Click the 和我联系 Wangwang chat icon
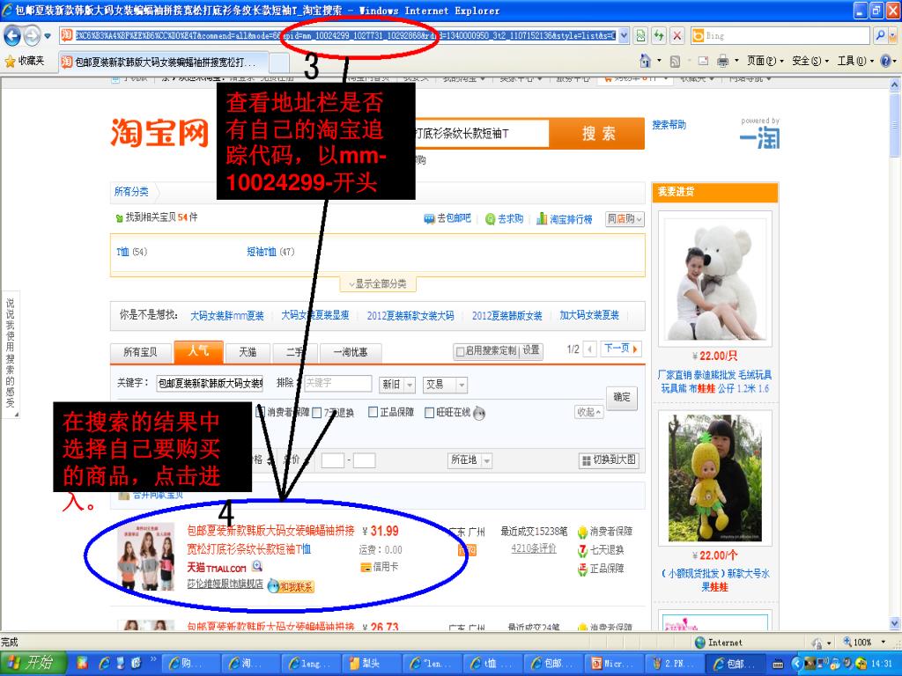This screenshot has height=676, width=902. [291, 586]
